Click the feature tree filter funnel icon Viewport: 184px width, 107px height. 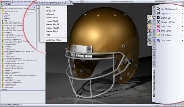click(1, 6)
